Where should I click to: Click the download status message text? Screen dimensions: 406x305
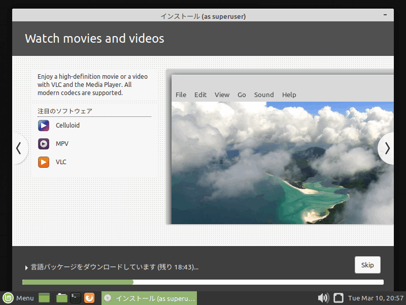[115, 267]
